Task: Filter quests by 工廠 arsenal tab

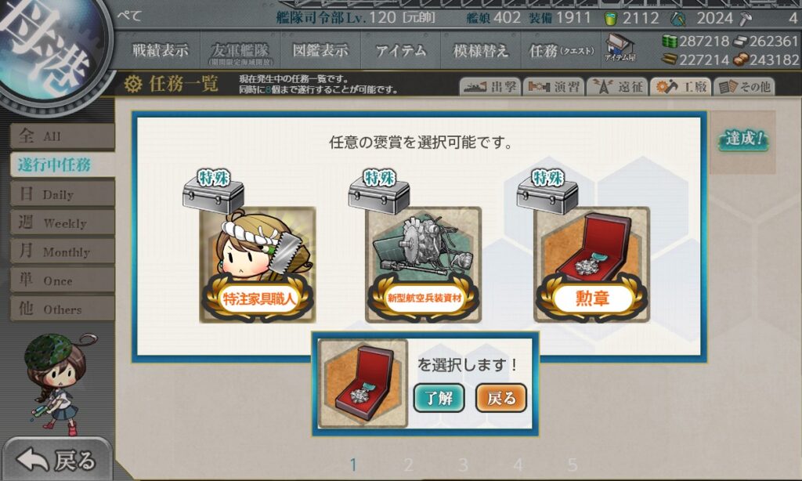Action: pyautogui.click(x=681, y=86)
